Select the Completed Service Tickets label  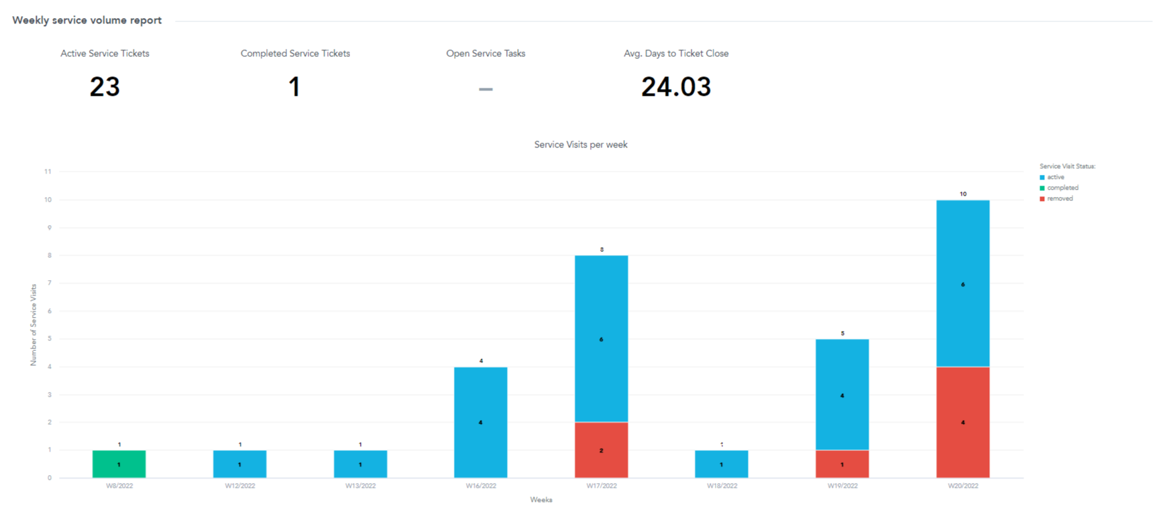[x=295, y=54]
